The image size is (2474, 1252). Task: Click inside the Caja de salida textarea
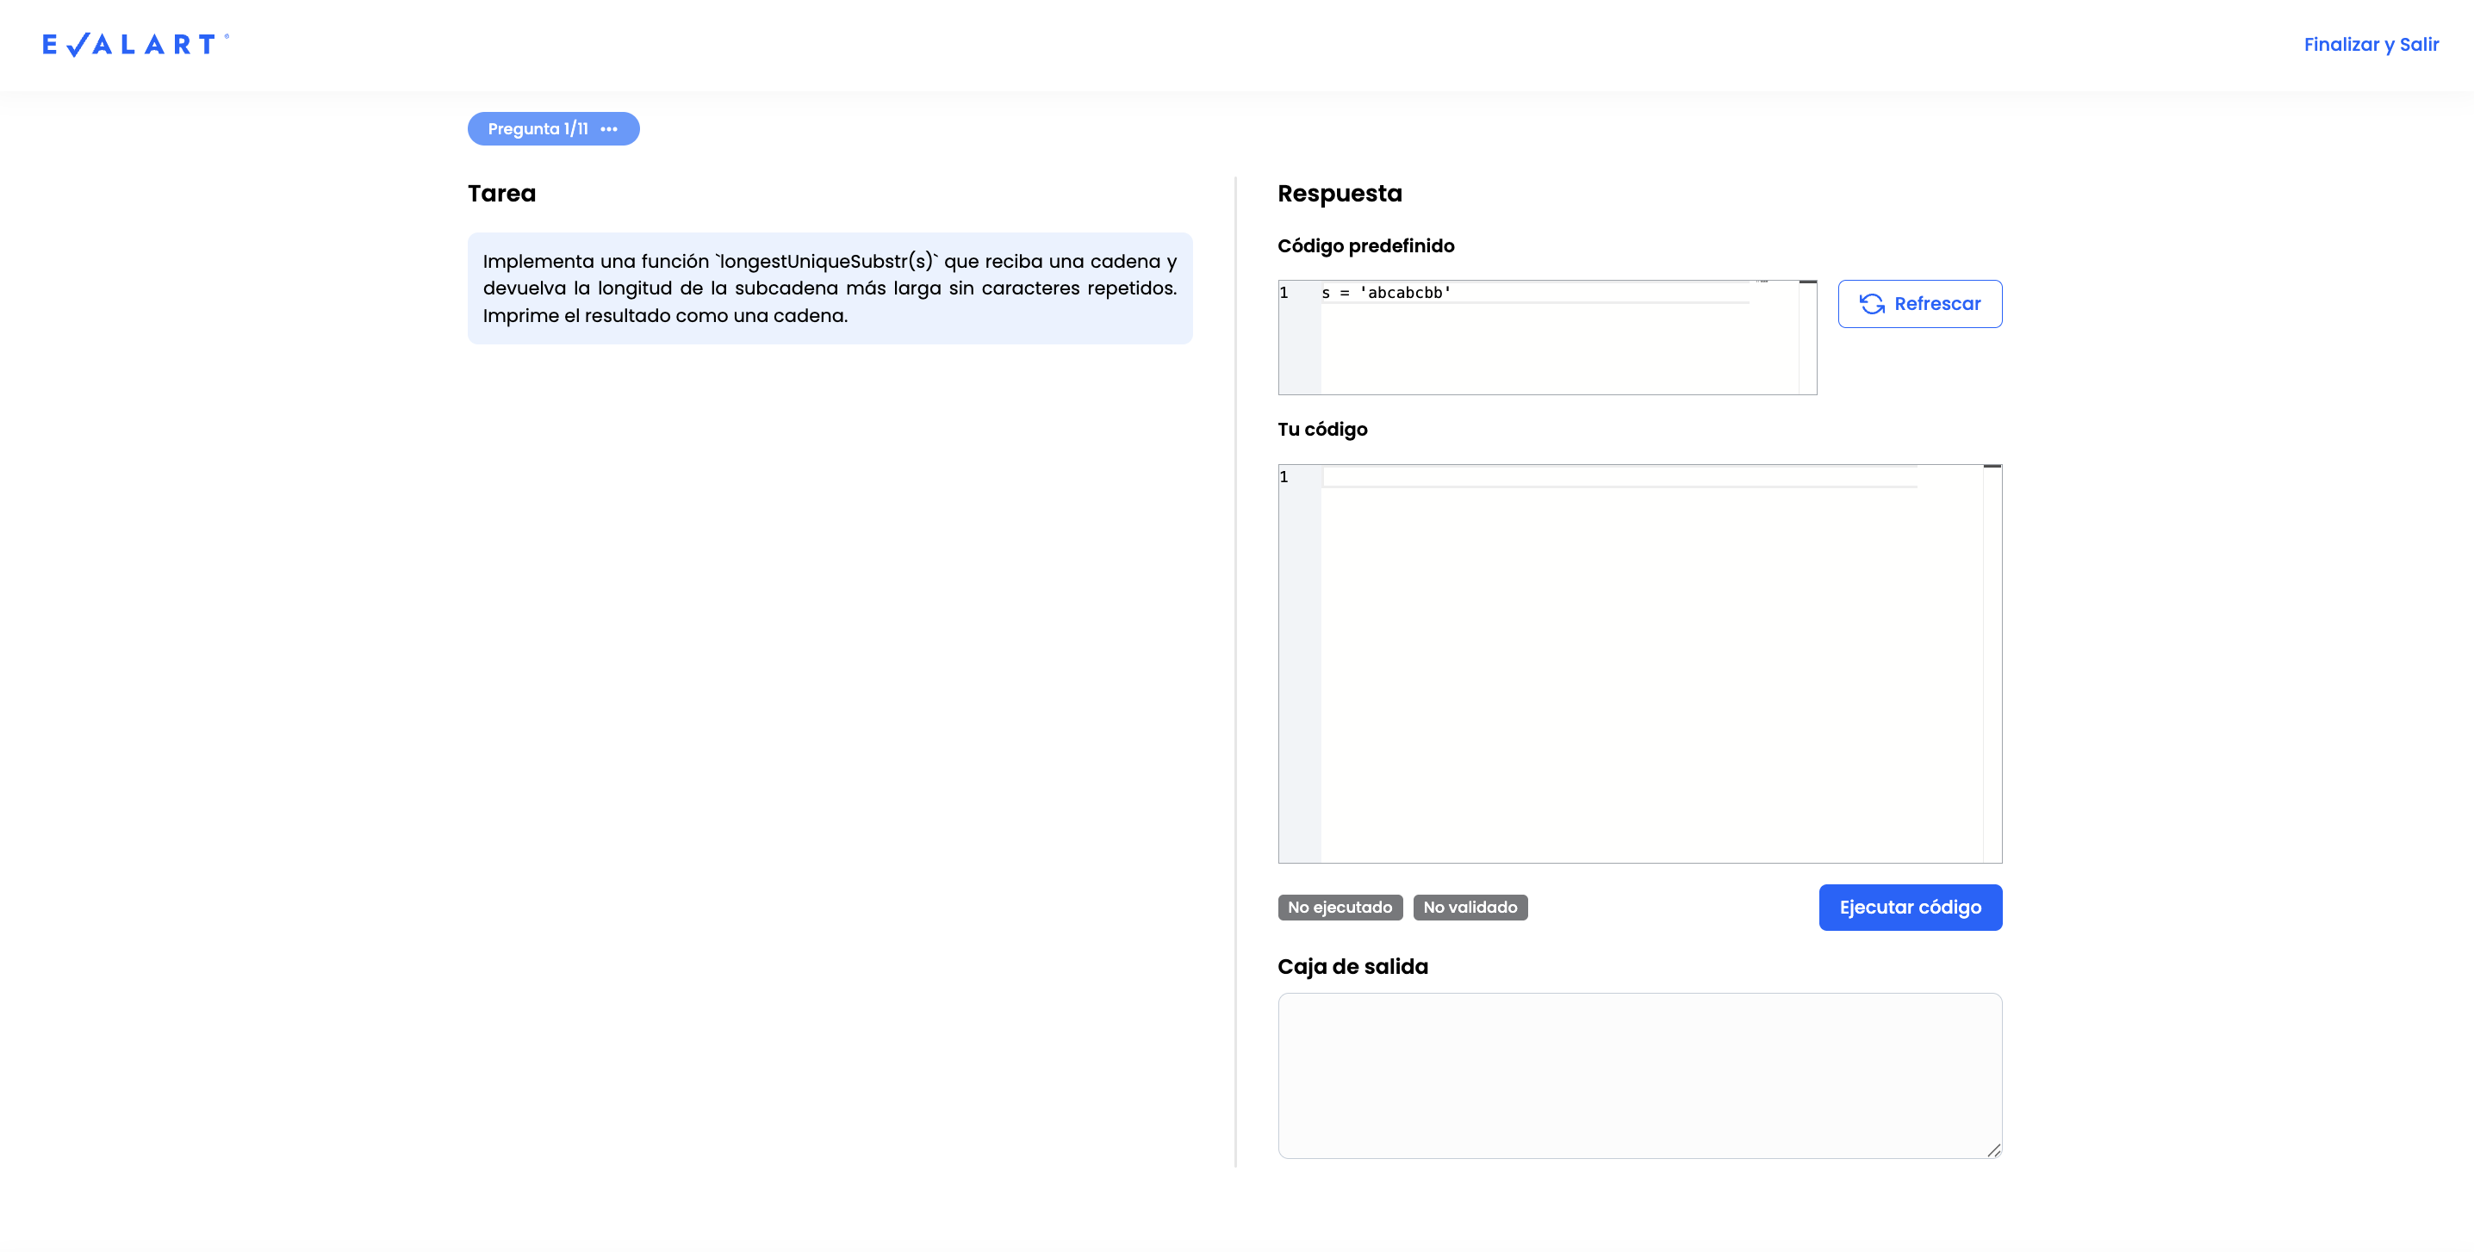tap(1638, 1075)
